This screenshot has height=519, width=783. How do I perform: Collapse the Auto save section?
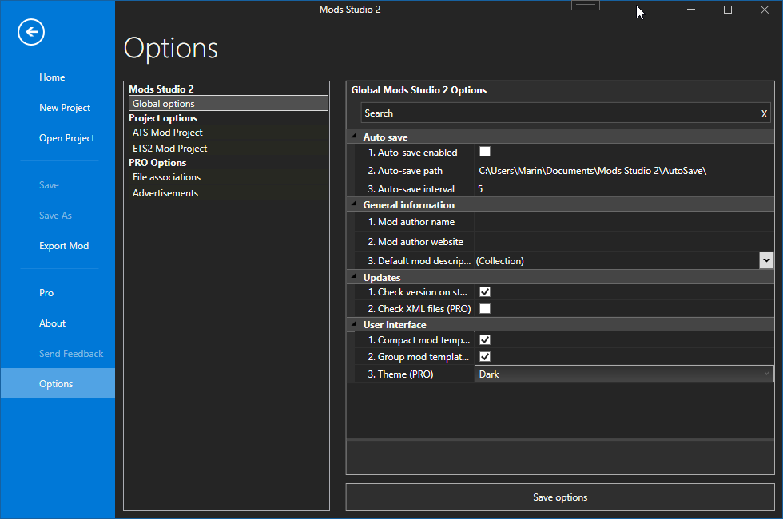tap(352, 137)
